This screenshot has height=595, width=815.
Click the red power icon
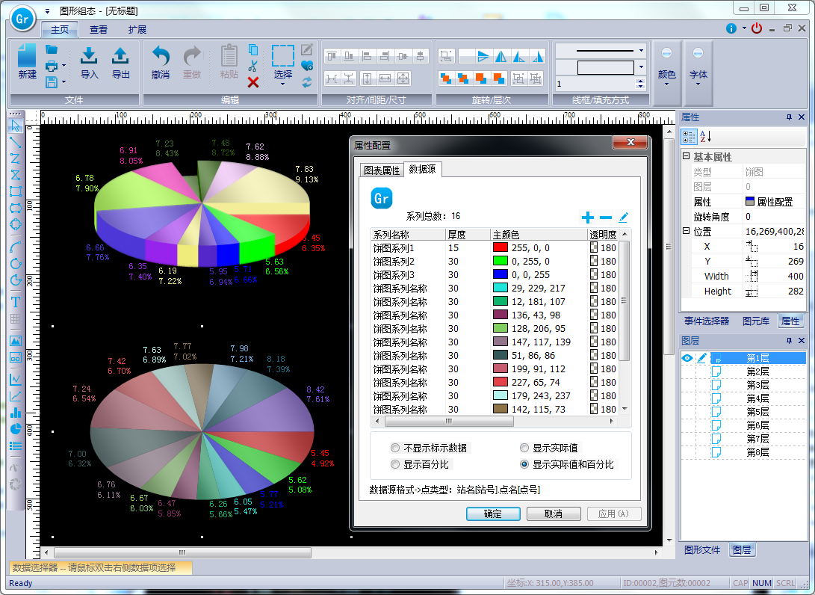click(756, 28)
